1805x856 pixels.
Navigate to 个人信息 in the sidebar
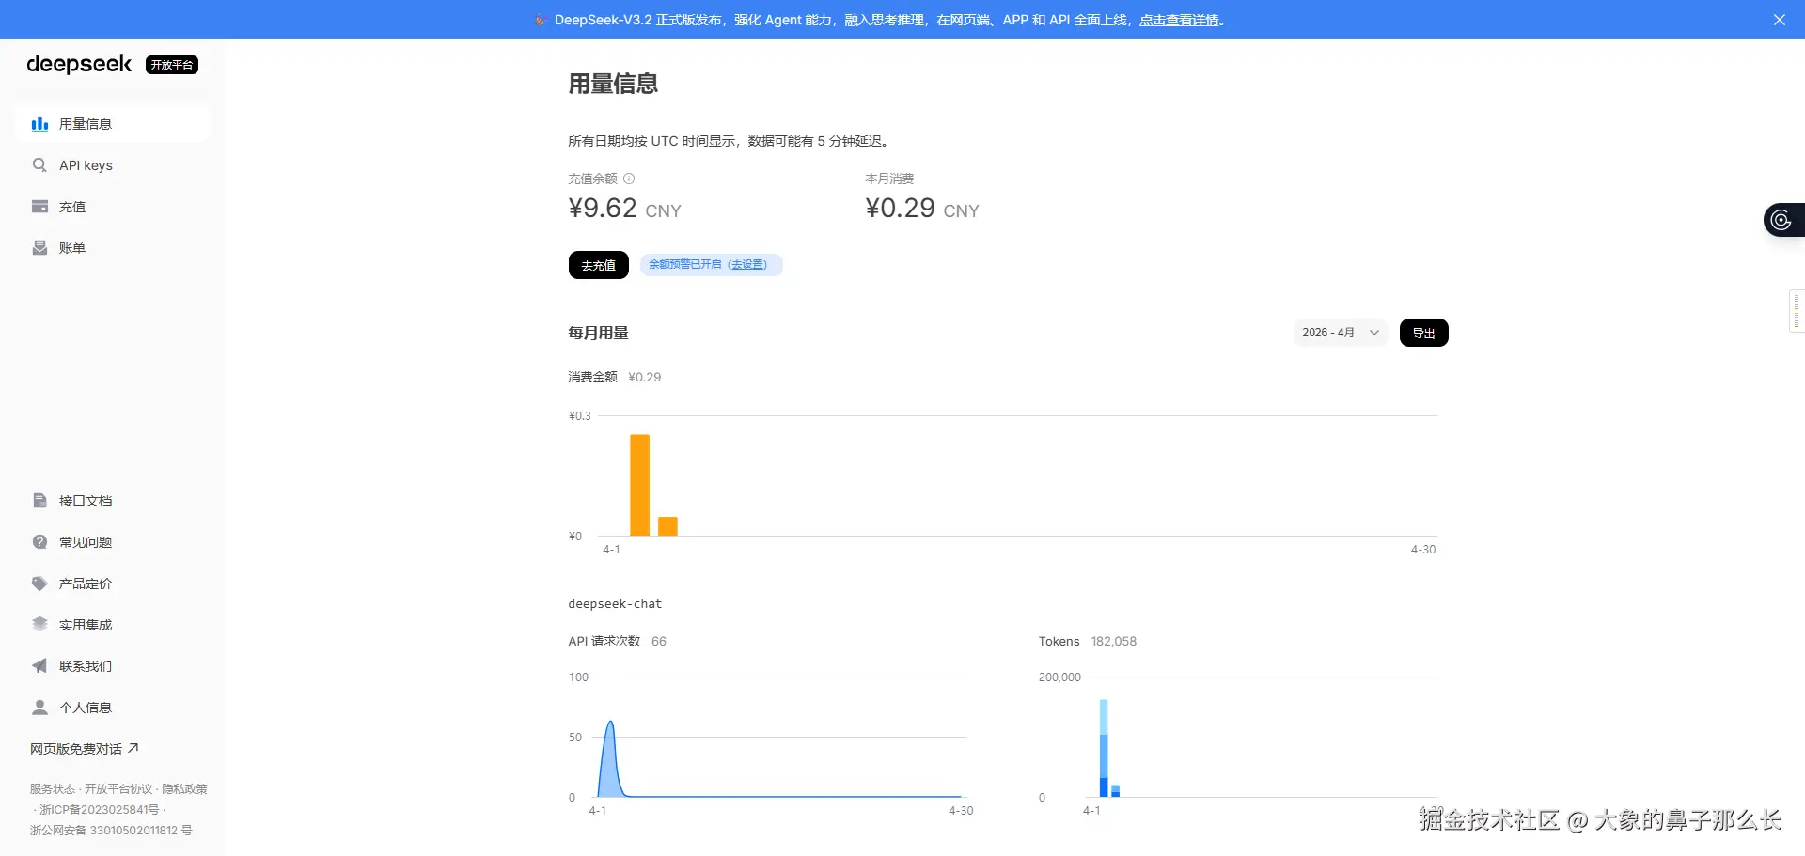coord(85,707)
